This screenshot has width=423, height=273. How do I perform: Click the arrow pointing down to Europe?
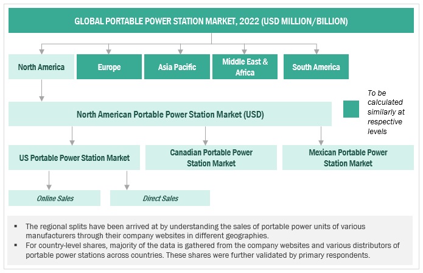tap(109, 49)
